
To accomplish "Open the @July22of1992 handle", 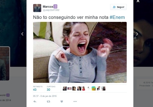I will pyautogui.click(x=51, y=10).
